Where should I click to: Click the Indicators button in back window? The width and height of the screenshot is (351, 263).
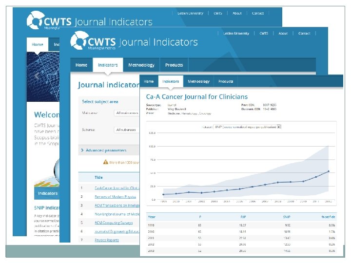47,193
